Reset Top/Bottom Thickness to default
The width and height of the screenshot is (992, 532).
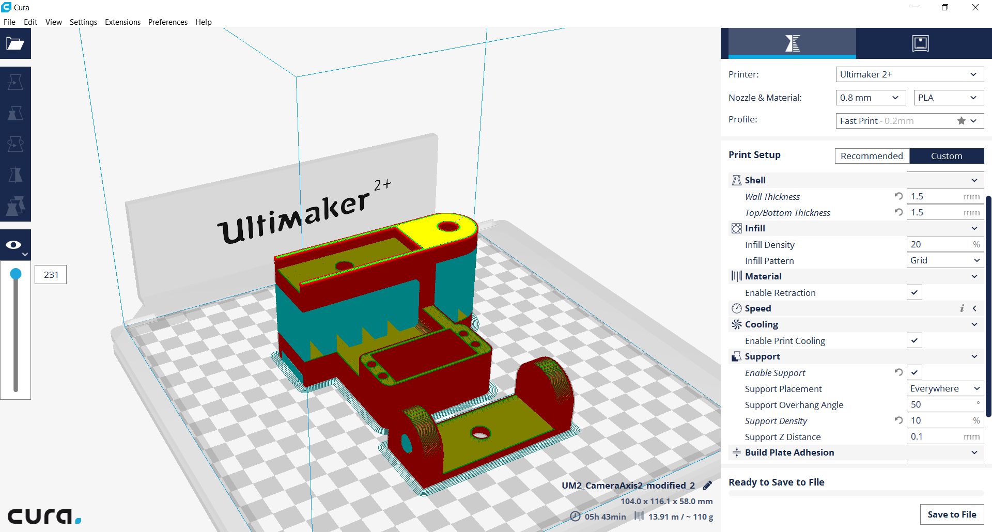pos(898,212)
